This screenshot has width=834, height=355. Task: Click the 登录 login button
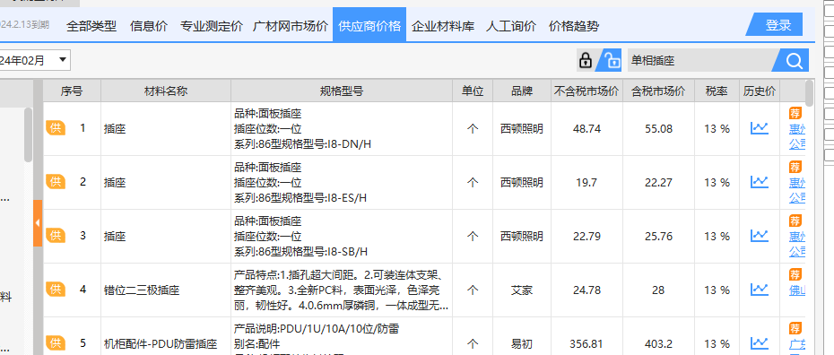click(778, 25)
